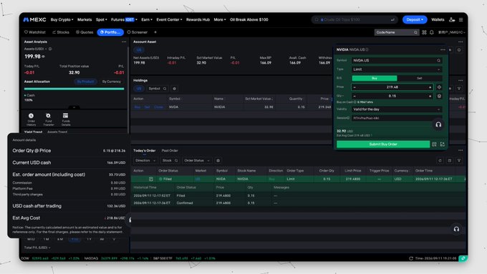Click the asset allocation cash bar
The height and width of the screenshot is (274, 487).
click(x=74, y=89)
